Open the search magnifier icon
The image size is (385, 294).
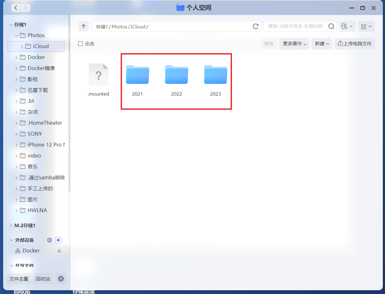click(331, 26)
